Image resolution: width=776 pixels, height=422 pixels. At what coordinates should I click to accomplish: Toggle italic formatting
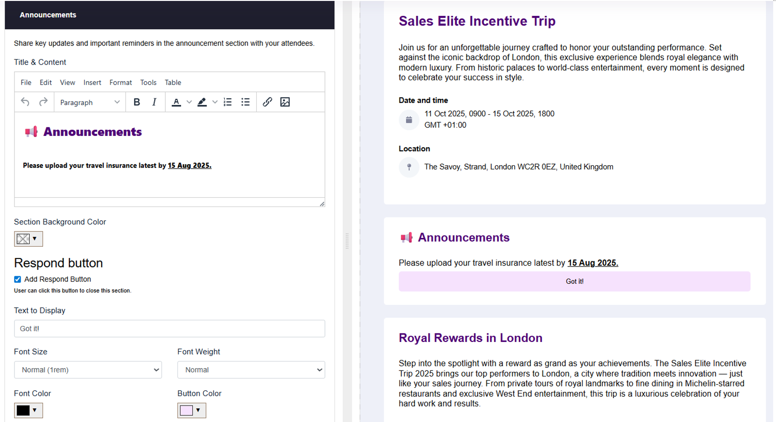tap(154, 102)
